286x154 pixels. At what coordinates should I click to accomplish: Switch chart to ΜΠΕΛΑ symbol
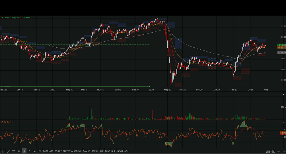coord(78,151)
